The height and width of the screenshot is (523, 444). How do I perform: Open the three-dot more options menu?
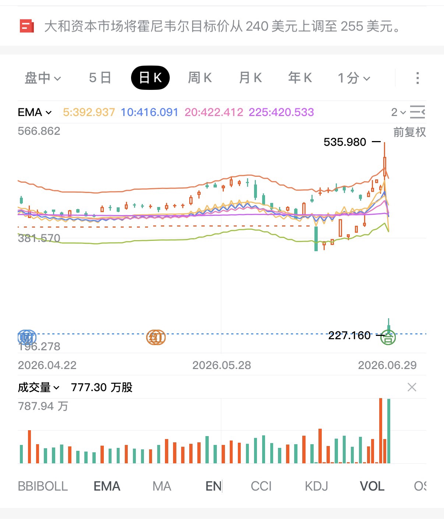pyautogui.click(x=417, y=78)
